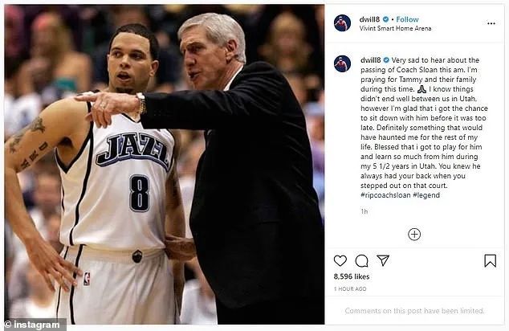Click verified badge in caption
The image size is (509, 331).
click(x=386, y=60)
